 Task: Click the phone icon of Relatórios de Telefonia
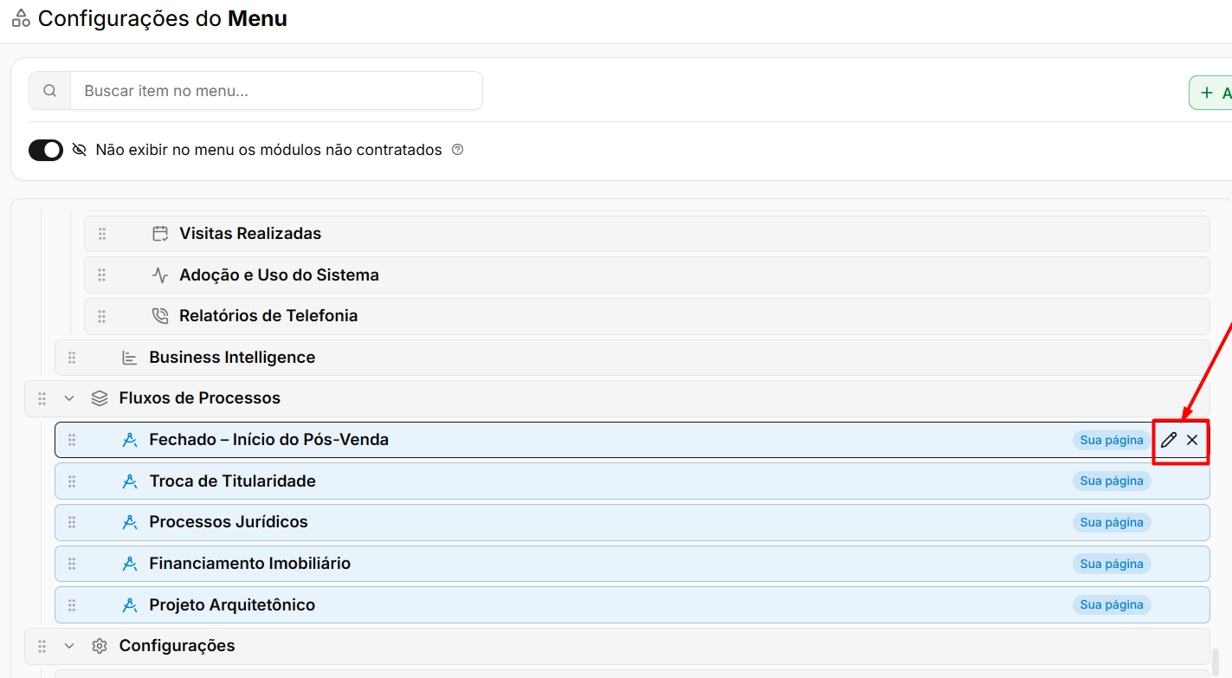coord(160,316)
